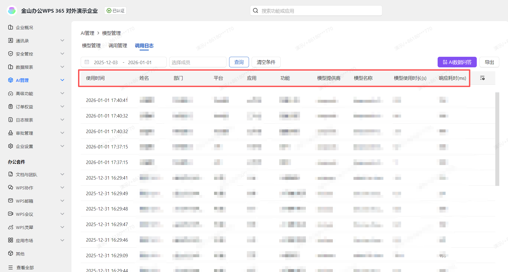508x272 pixels.
Task: Click the 数据报表 sidebar icon
Action: tap(11, 67)
